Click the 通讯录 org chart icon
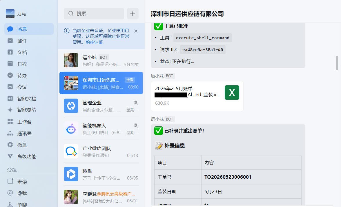341x207 pixels. [x=10, y=133]
